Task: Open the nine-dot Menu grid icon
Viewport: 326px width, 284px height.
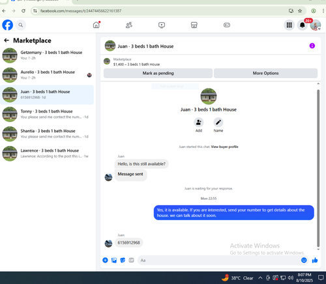Action: coord(289,25)
